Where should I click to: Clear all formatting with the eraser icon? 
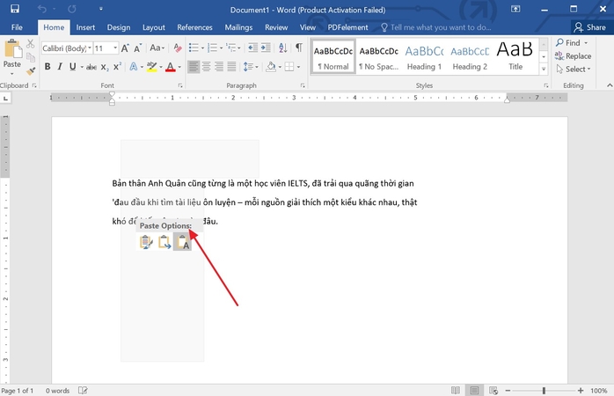(x=178, y=48)
